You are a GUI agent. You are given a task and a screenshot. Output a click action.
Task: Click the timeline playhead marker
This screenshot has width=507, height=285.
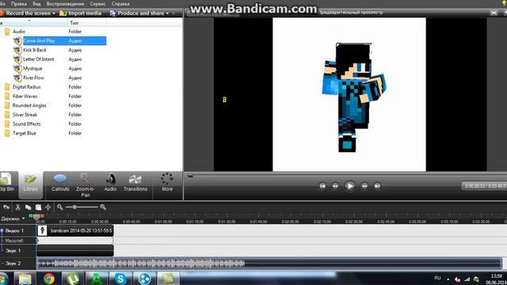[x=36, y=217]
